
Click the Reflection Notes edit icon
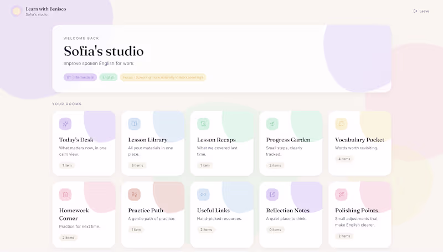272,195
